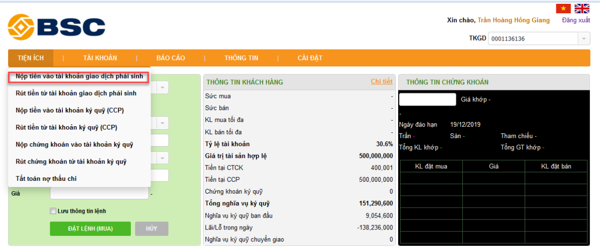Viewport: 606px width, 252px height.
Task: Click the Tổng nghĩa vụ ký quỹ value 151,290,600
Action: (376, 203)
